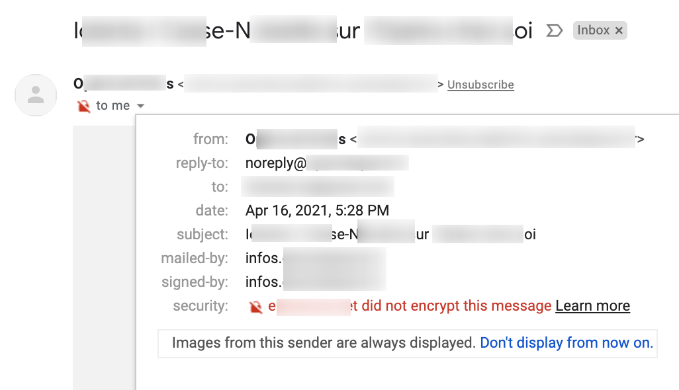Viewport: 679px width, 390px height.
Task: Open the sender's avatar profile picture
Action: [x=36, y=95]
